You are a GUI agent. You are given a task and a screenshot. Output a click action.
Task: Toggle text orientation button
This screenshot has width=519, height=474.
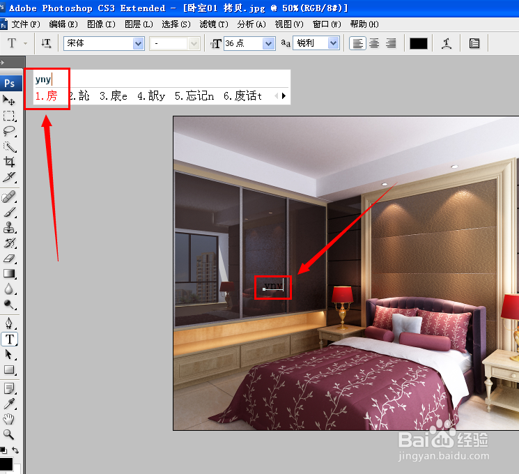pyautogui.click(x=46, y=43)
